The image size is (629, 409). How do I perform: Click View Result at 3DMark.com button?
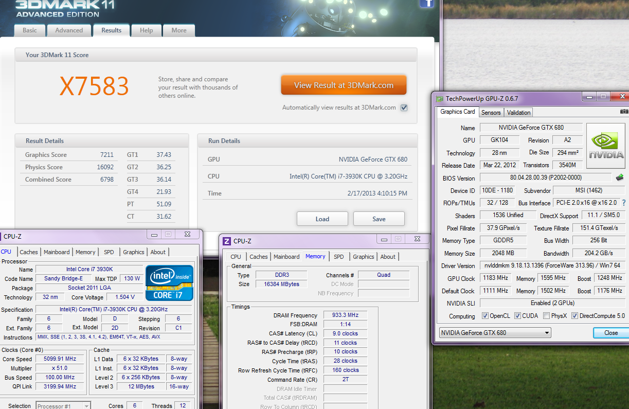point(344,85)
